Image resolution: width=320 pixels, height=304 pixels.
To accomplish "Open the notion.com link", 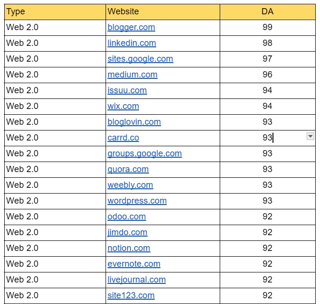I will pos(128,248).
